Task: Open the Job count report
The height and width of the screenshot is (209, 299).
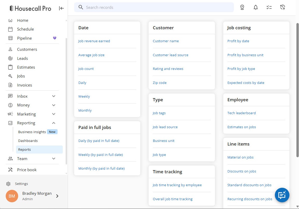Action: click(86, 69)
